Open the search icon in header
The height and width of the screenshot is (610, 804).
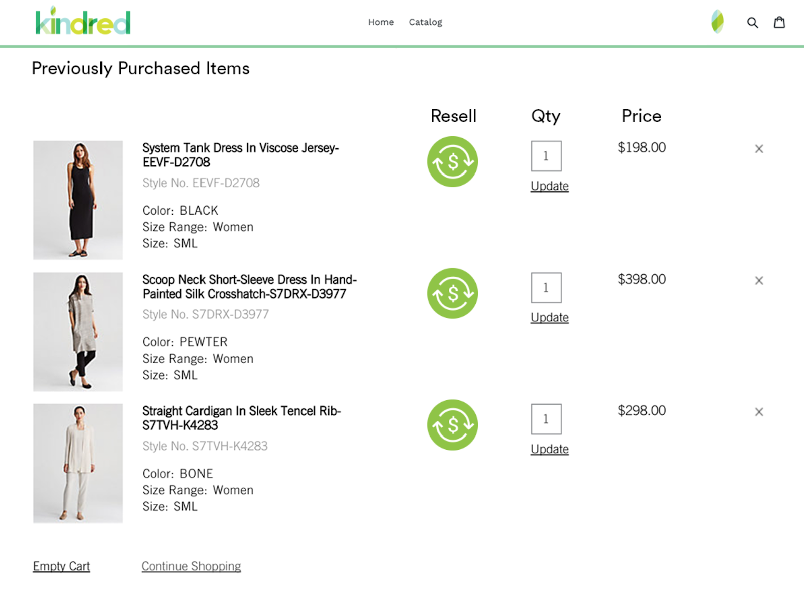click(752, 23)
